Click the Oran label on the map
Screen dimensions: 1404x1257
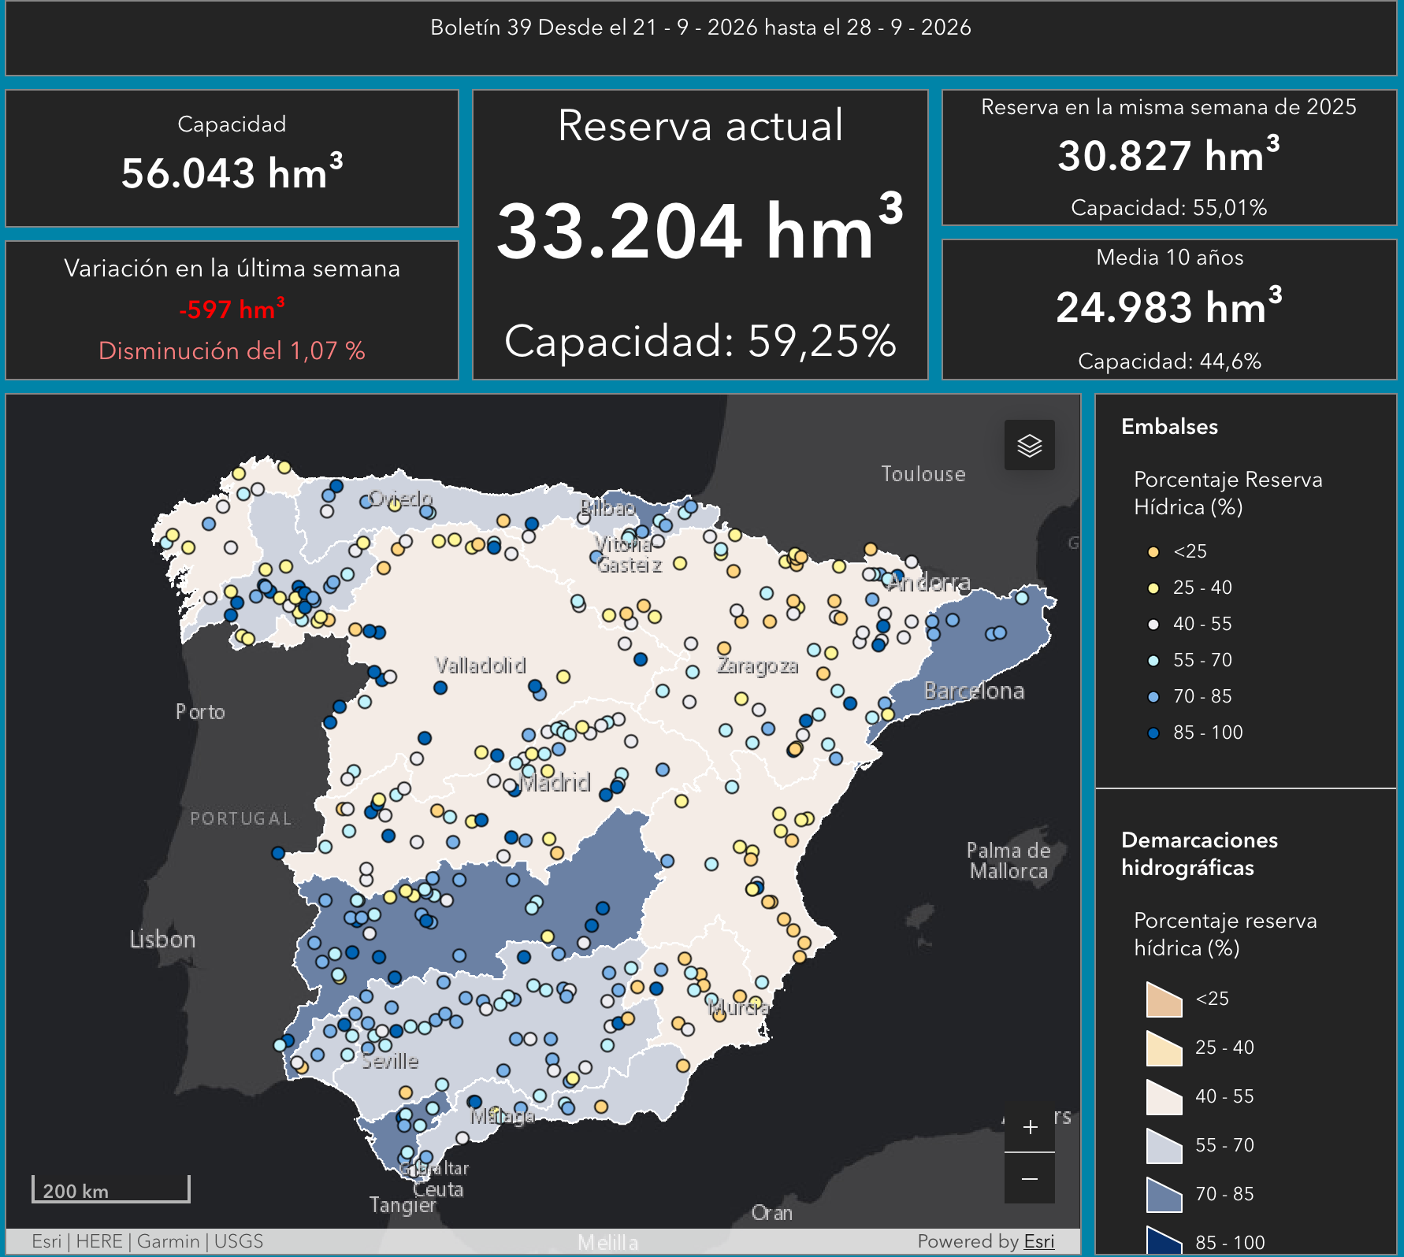tap(771, 1213)
